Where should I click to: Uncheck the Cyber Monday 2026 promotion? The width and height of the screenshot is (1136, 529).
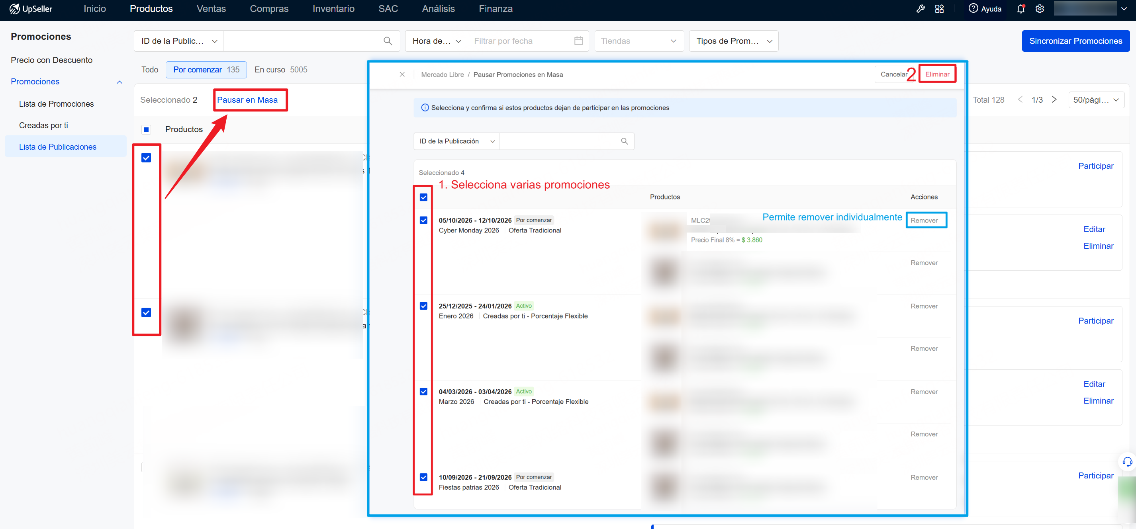click(x=423, y=220)
